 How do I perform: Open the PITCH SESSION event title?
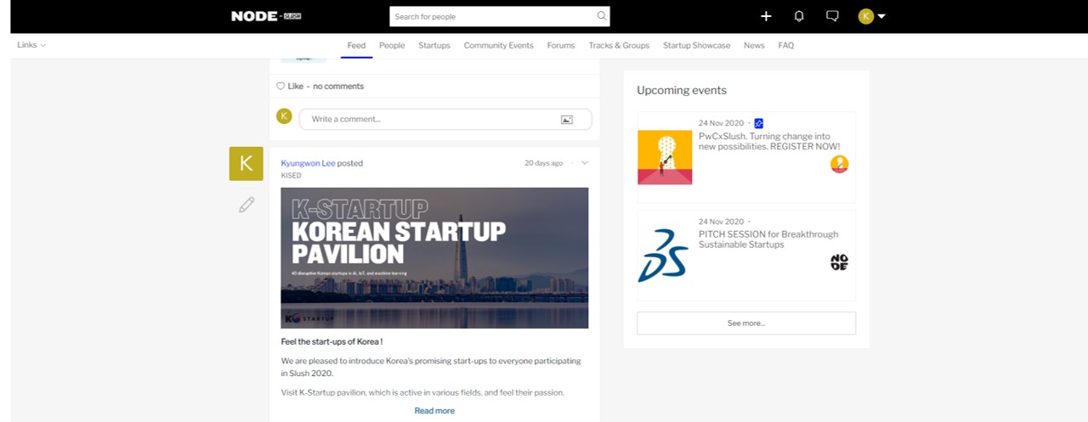click(x=768, y=239)
